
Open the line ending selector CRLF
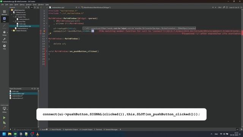click(219, 8)
